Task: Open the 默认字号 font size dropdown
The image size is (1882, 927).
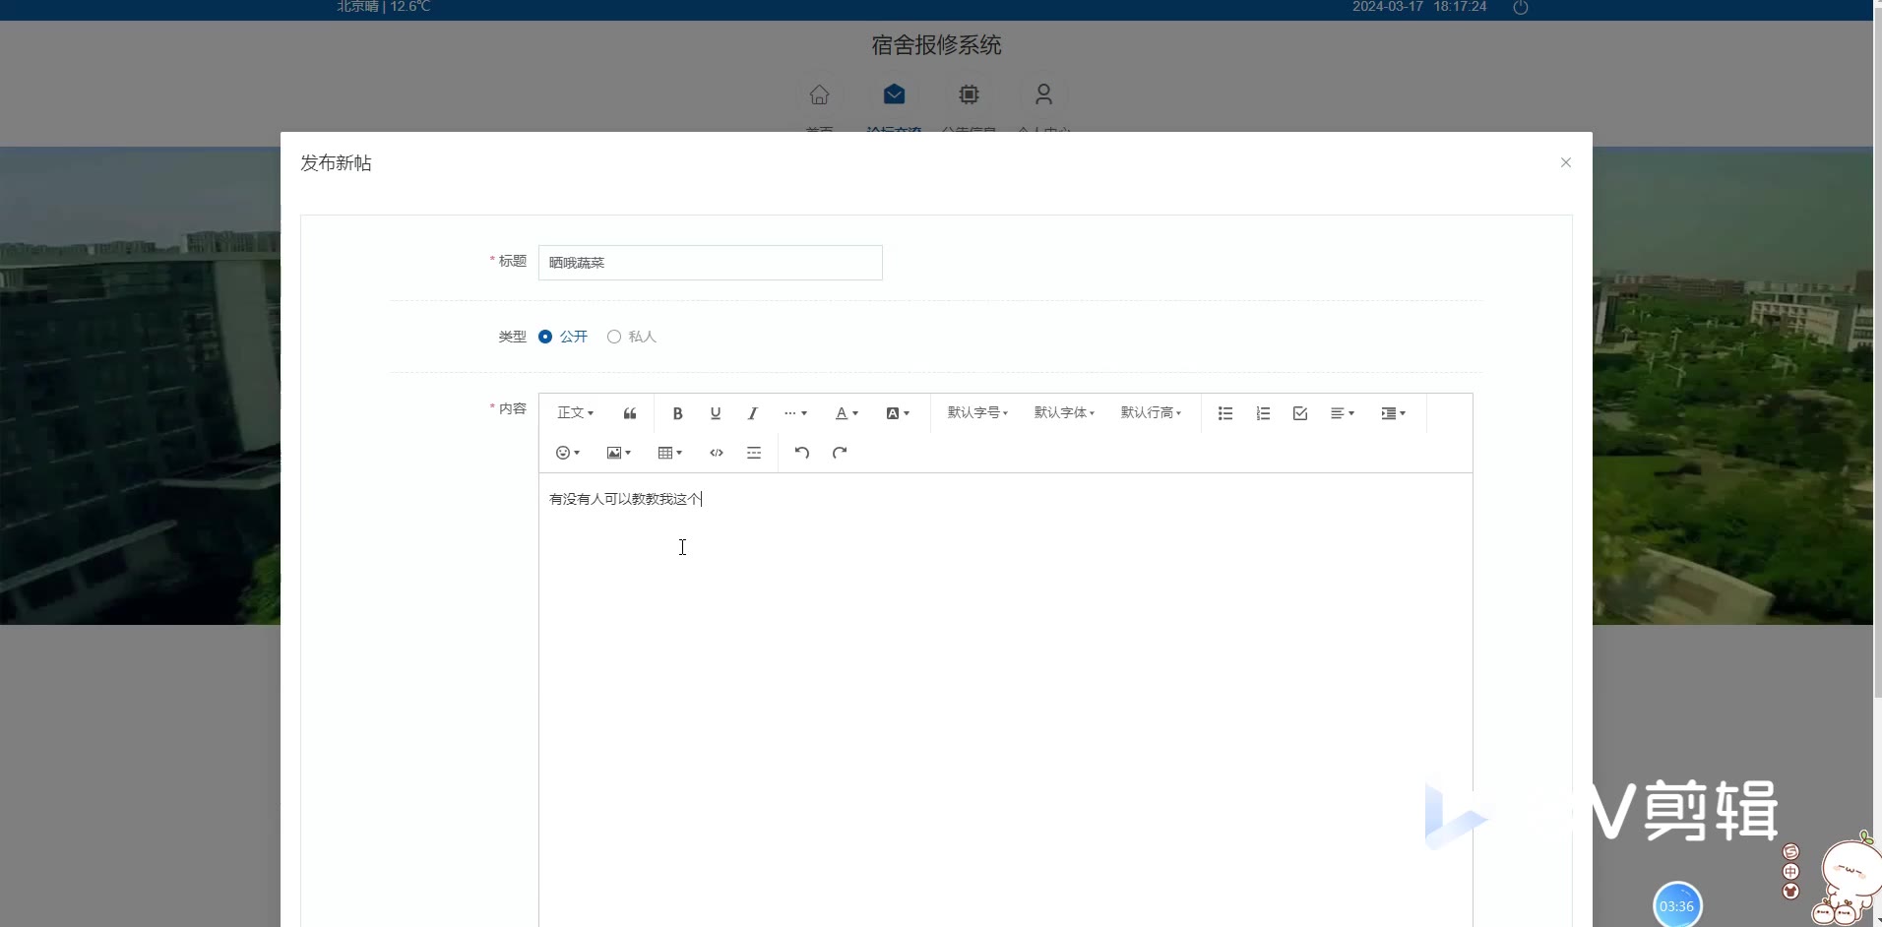Action: pos(977,413)
